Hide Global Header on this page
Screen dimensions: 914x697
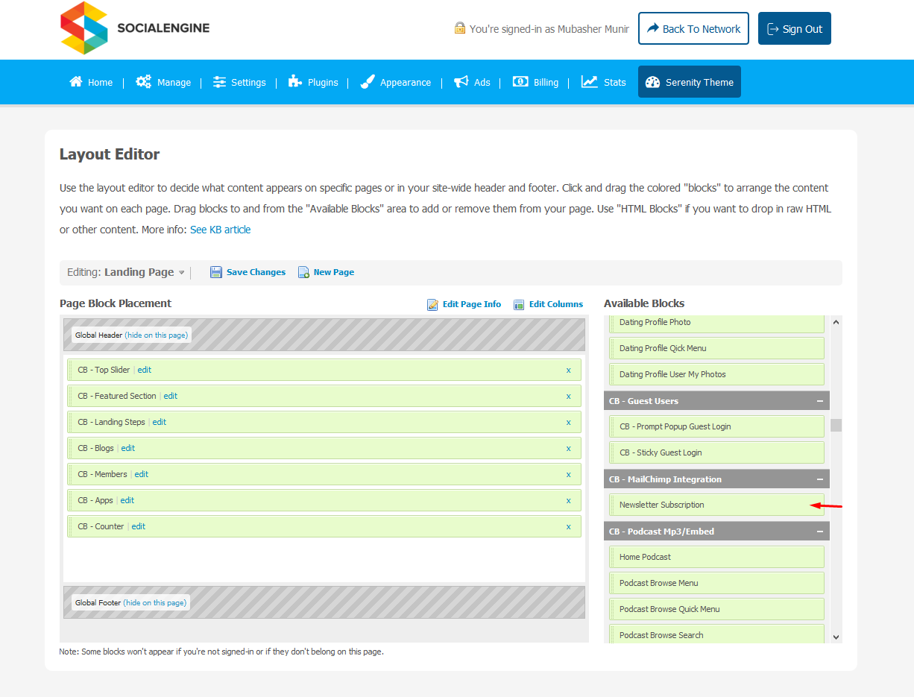(x=157, y=335)
